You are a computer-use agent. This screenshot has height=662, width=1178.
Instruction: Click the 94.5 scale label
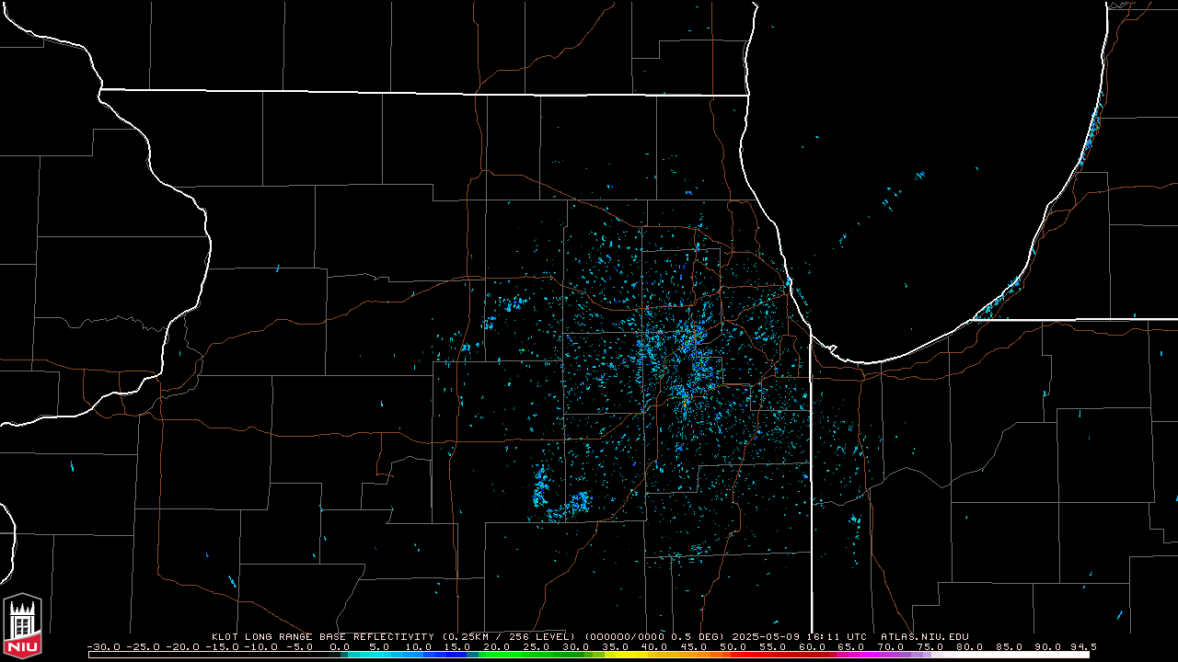tap(1083, 646)
